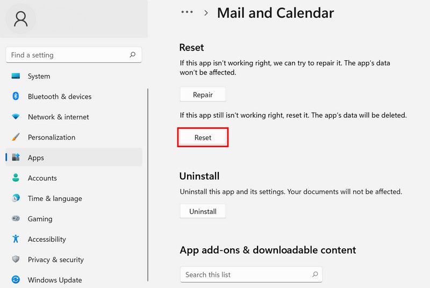Click the Accounts person icon
430x288 pixels.
16,177
